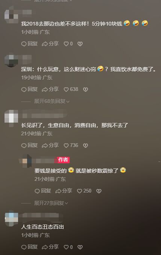
Task: Expand 展开68条回复 replies
Action: pyautogui.click(x=52, y=101)
